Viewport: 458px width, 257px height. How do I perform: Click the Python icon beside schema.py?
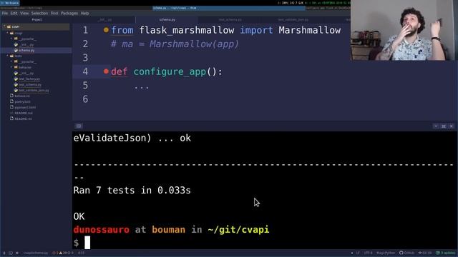pyautogui.click(x=16, y=51)
